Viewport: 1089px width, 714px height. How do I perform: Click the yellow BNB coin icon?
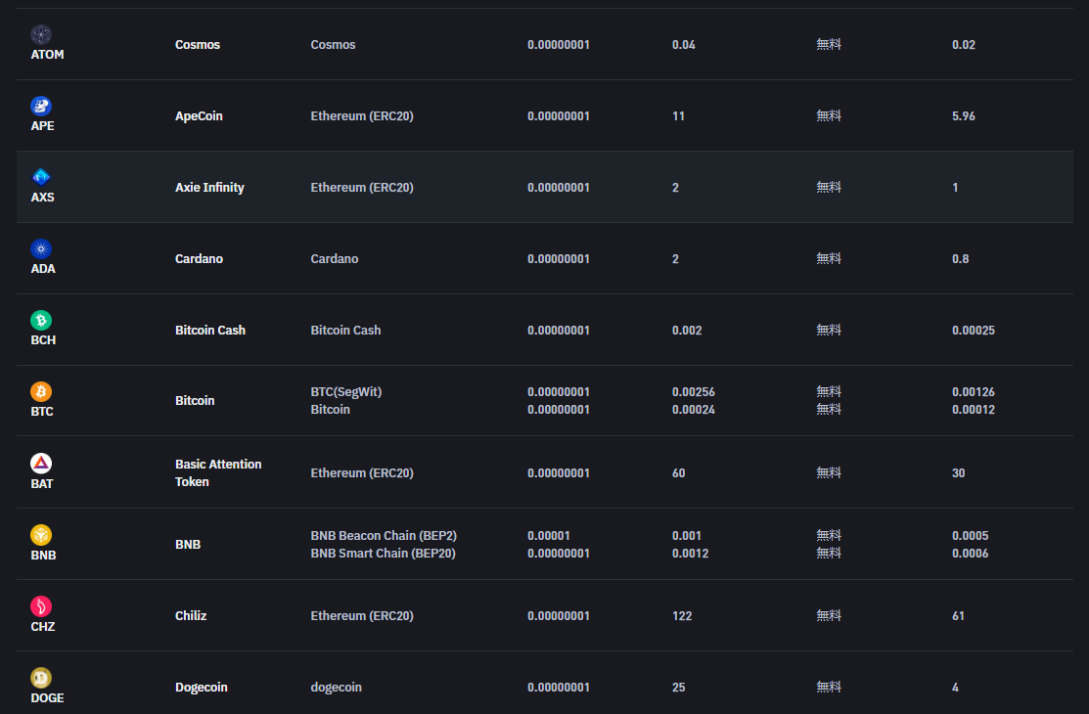click(x=41, y=535)
